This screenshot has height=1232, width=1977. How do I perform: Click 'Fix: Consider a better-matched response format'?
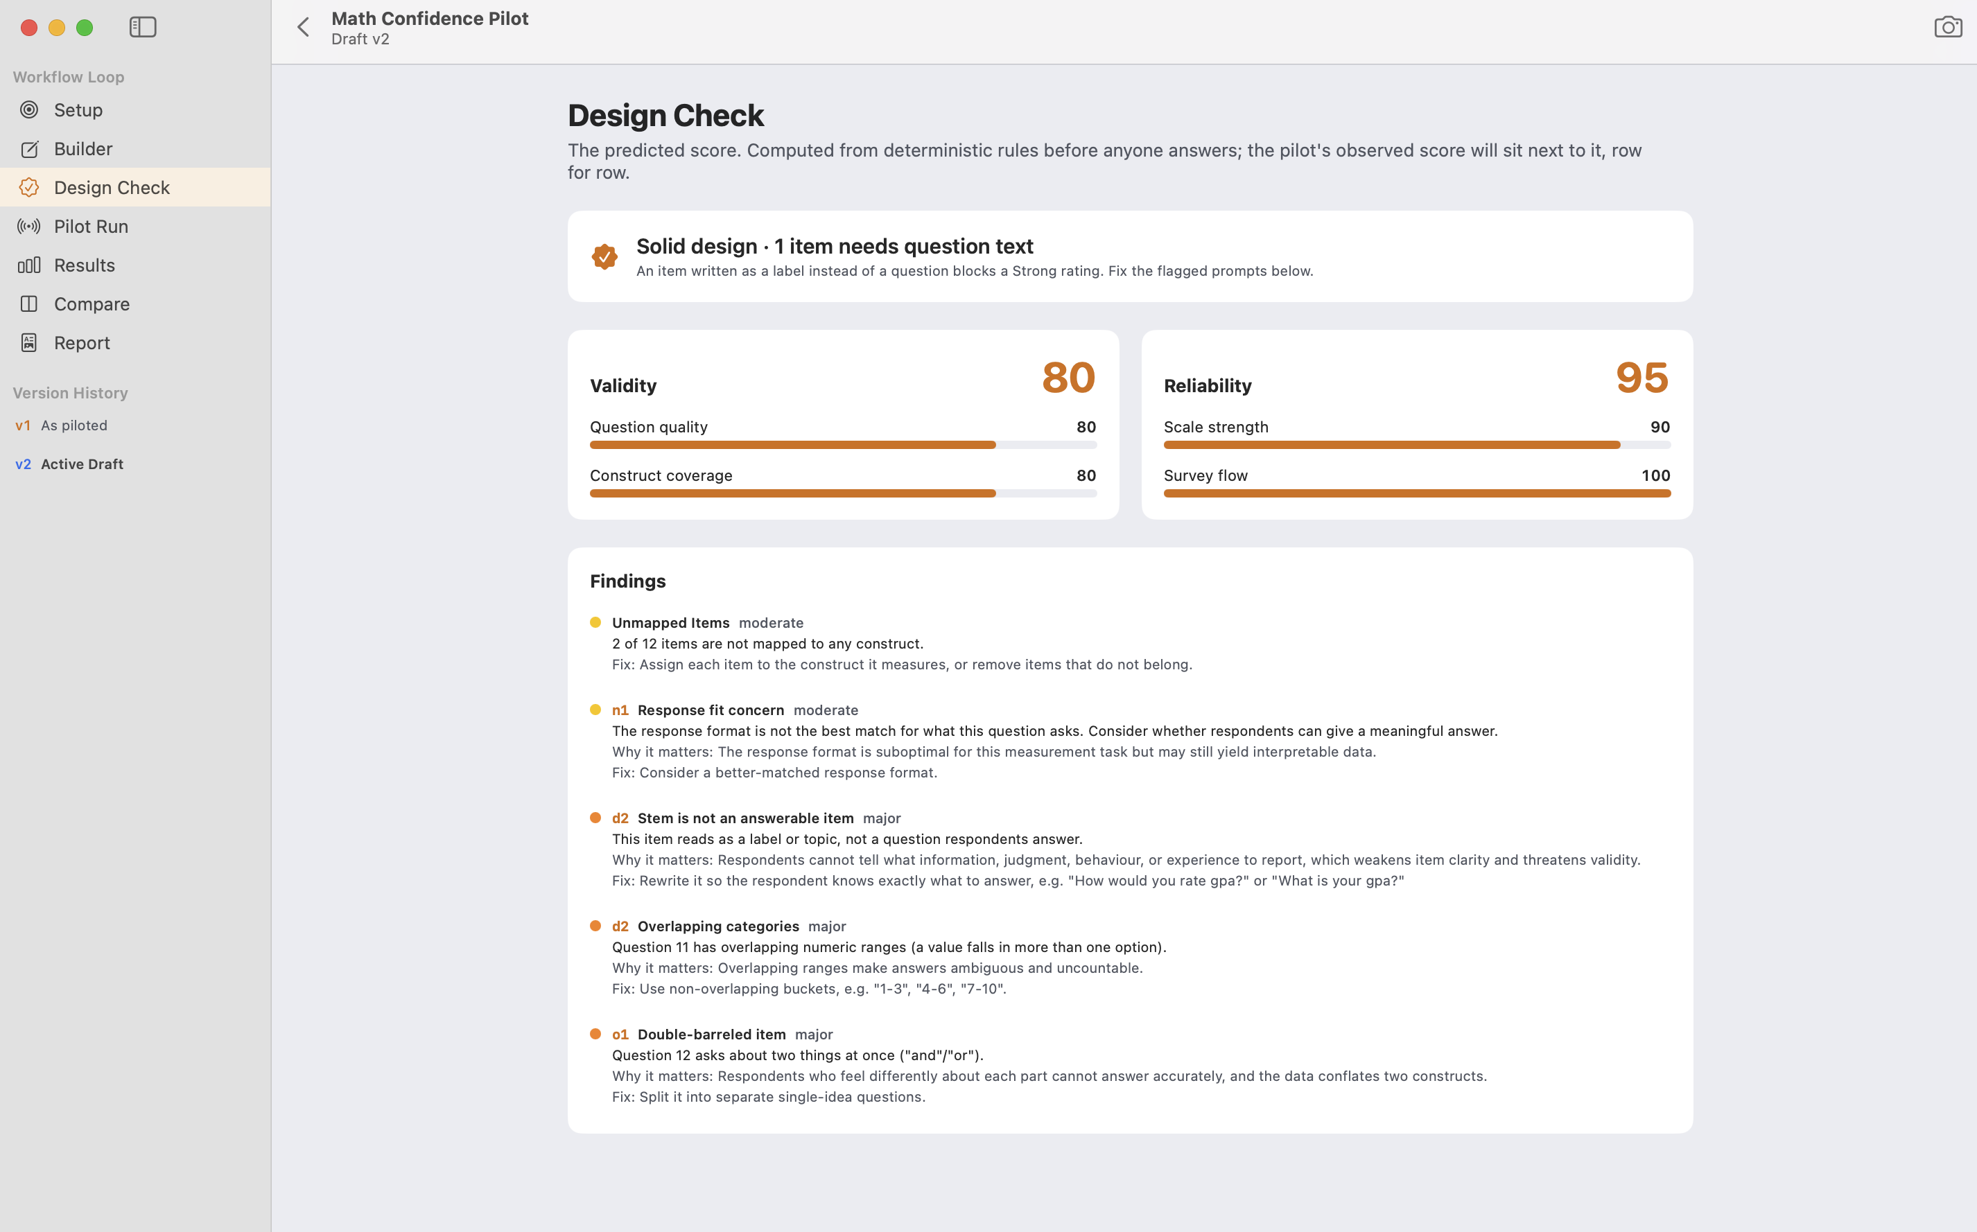pos(775,773)
